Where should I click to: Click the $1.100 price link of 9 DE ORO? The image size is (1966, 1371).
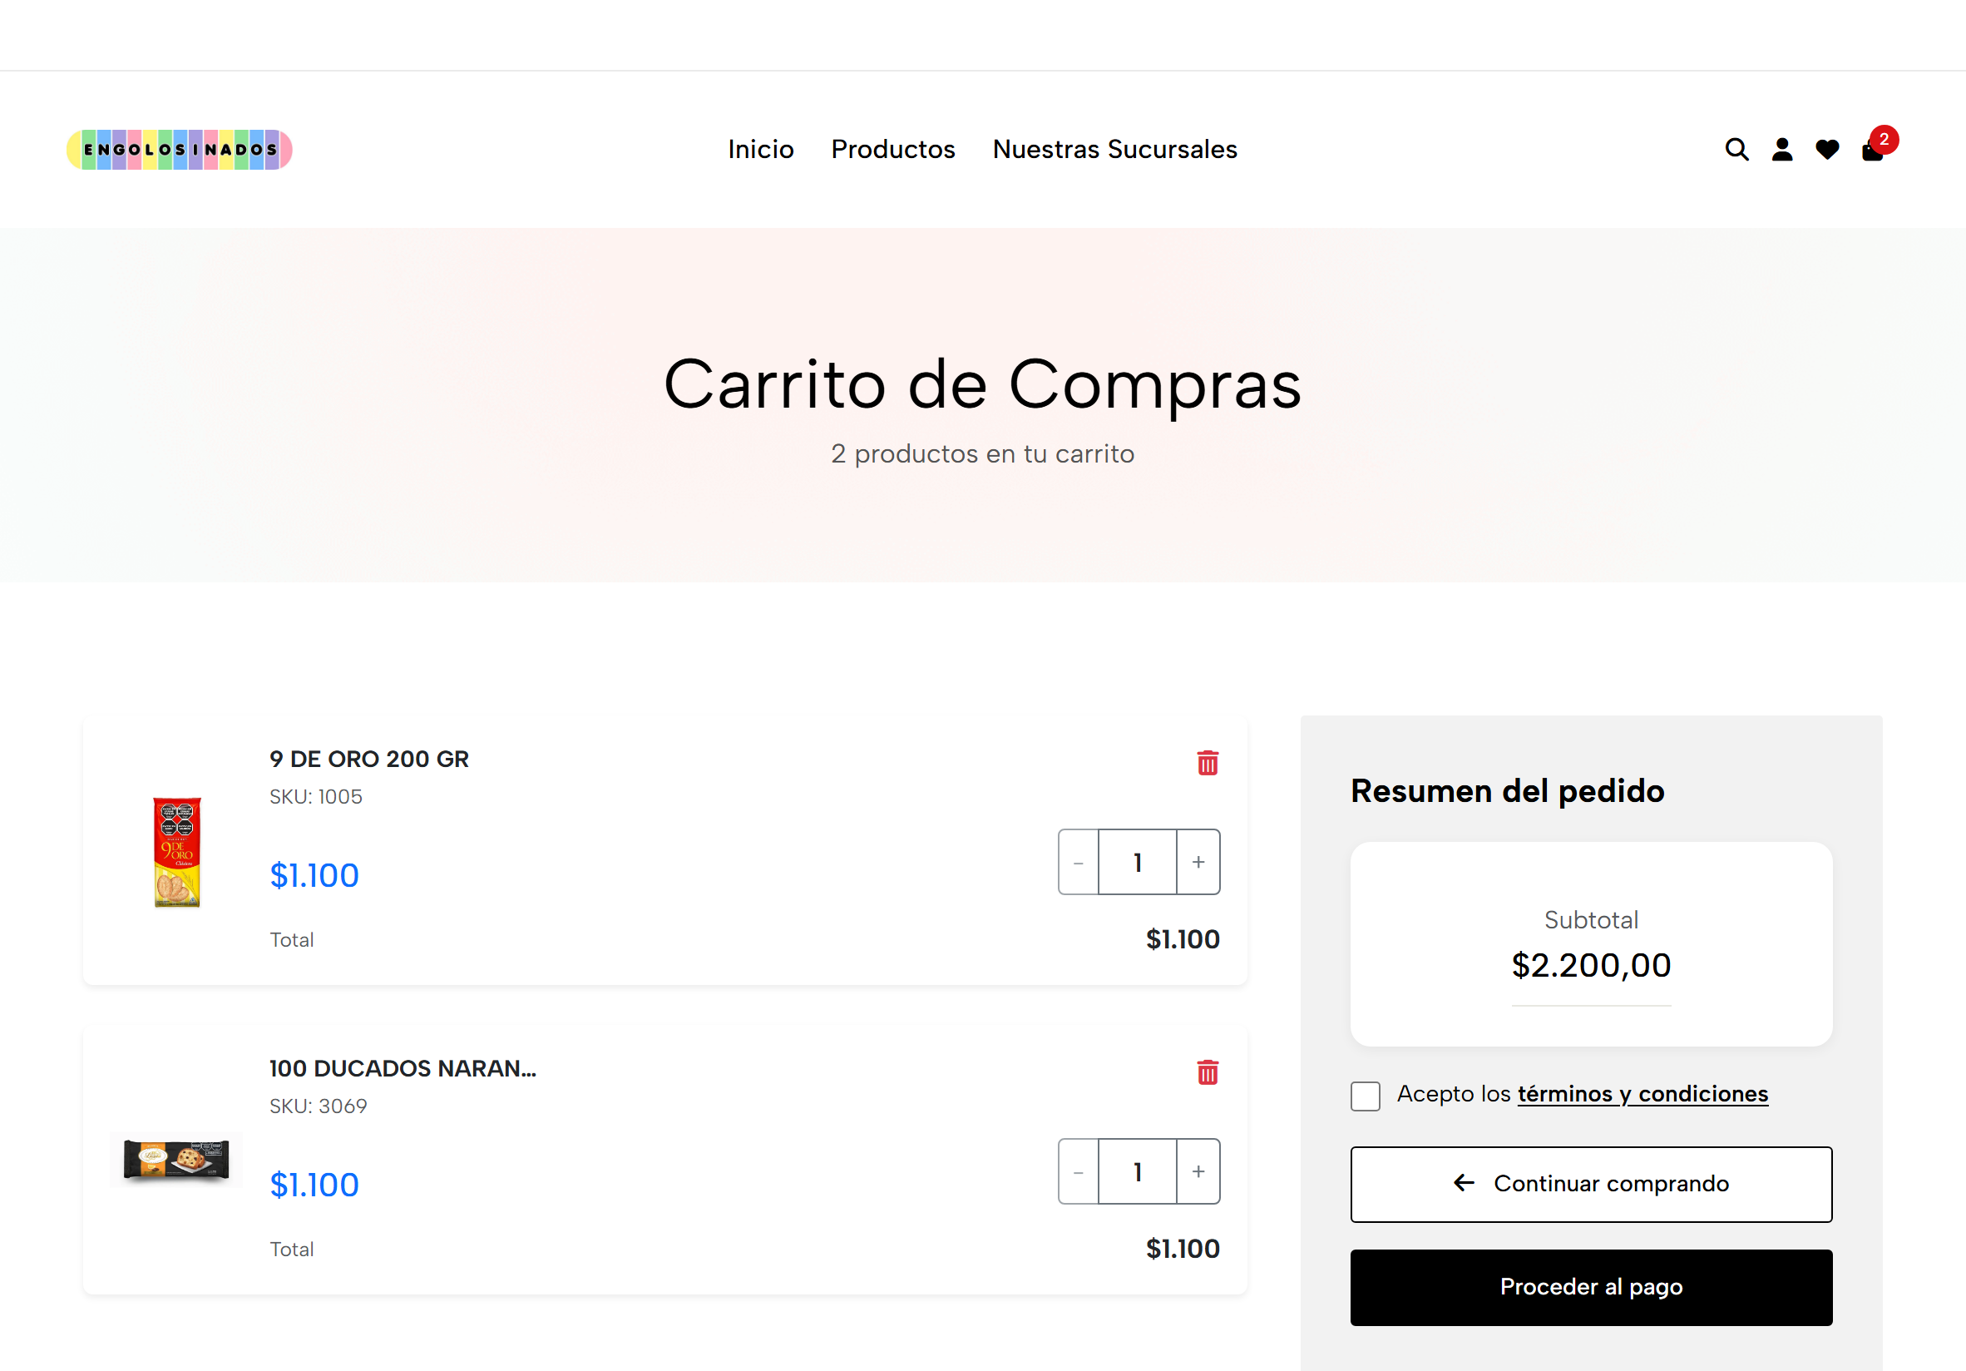(x=314, y=874)
